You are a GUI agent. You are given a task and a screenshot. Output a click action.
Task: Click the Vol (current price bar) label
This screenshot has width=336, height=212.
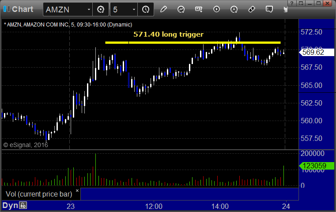point(39,194)
